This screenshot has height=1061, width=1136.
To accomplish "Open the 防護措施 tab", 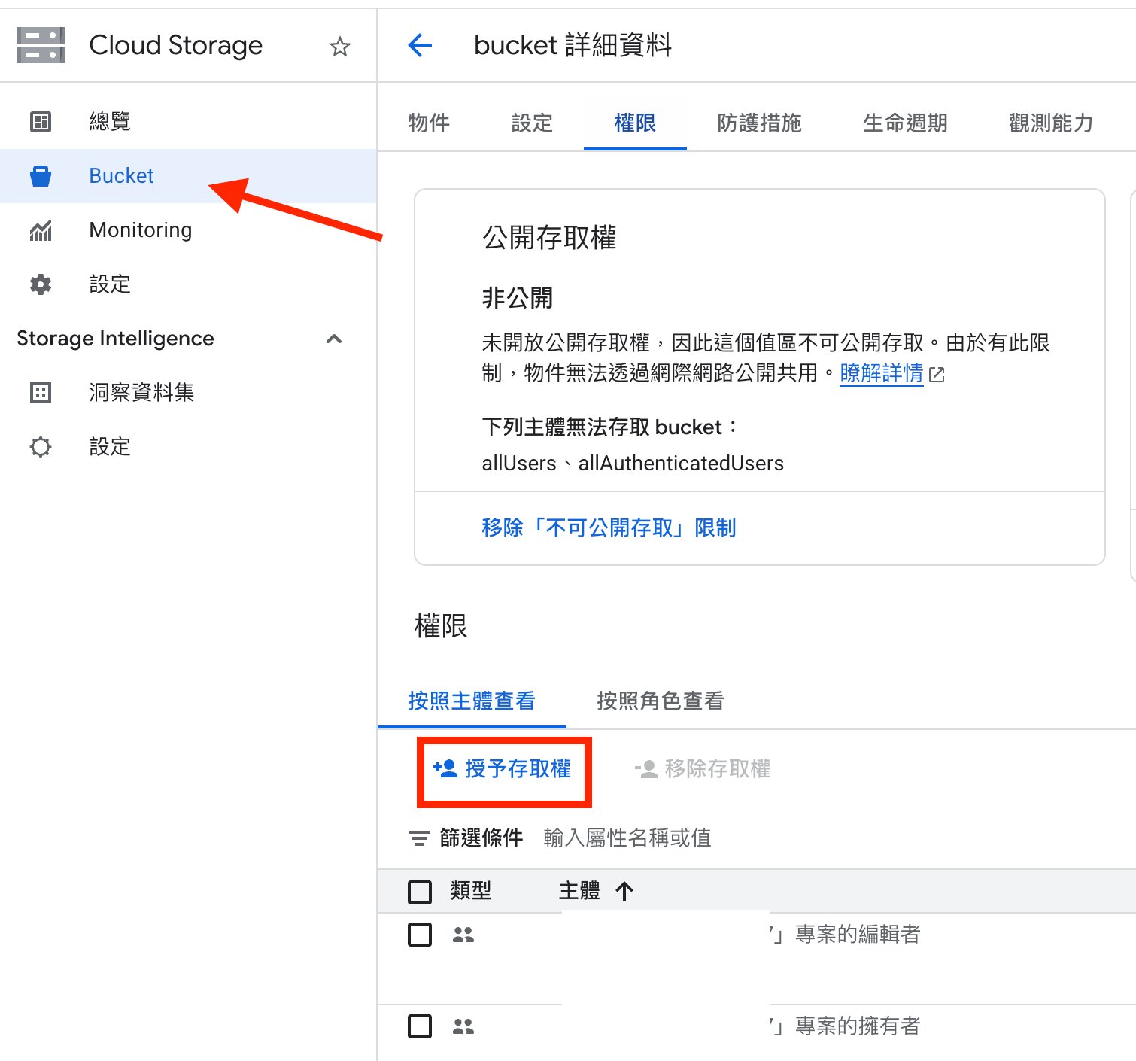I will point(759,123).
